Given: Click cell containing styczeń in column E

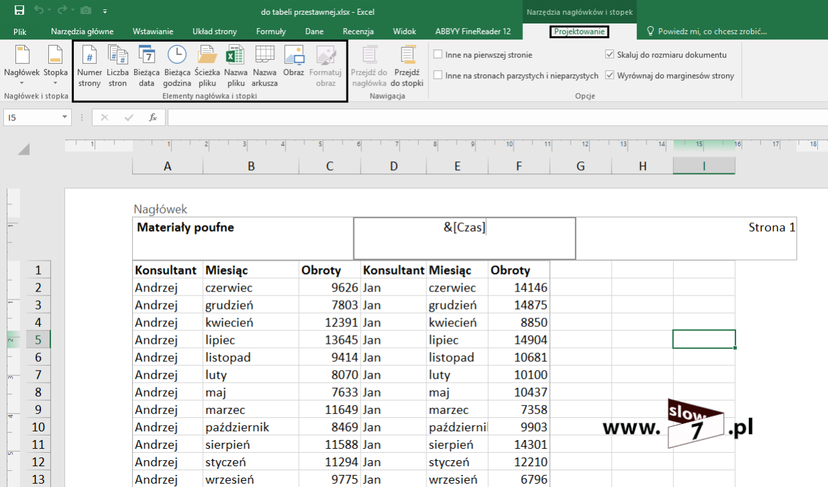Looking at the screenshot, I should coord(458,462).
